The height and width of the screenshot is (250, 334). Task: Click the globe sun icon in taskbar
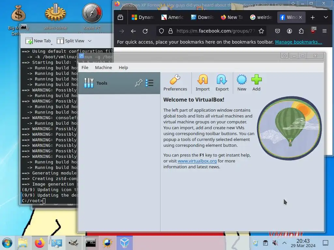107,243
